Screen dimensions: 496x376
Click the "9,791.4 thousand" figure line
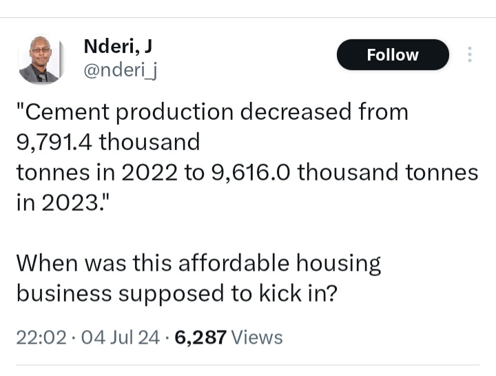pyautogui.click(x=107, y=142)
